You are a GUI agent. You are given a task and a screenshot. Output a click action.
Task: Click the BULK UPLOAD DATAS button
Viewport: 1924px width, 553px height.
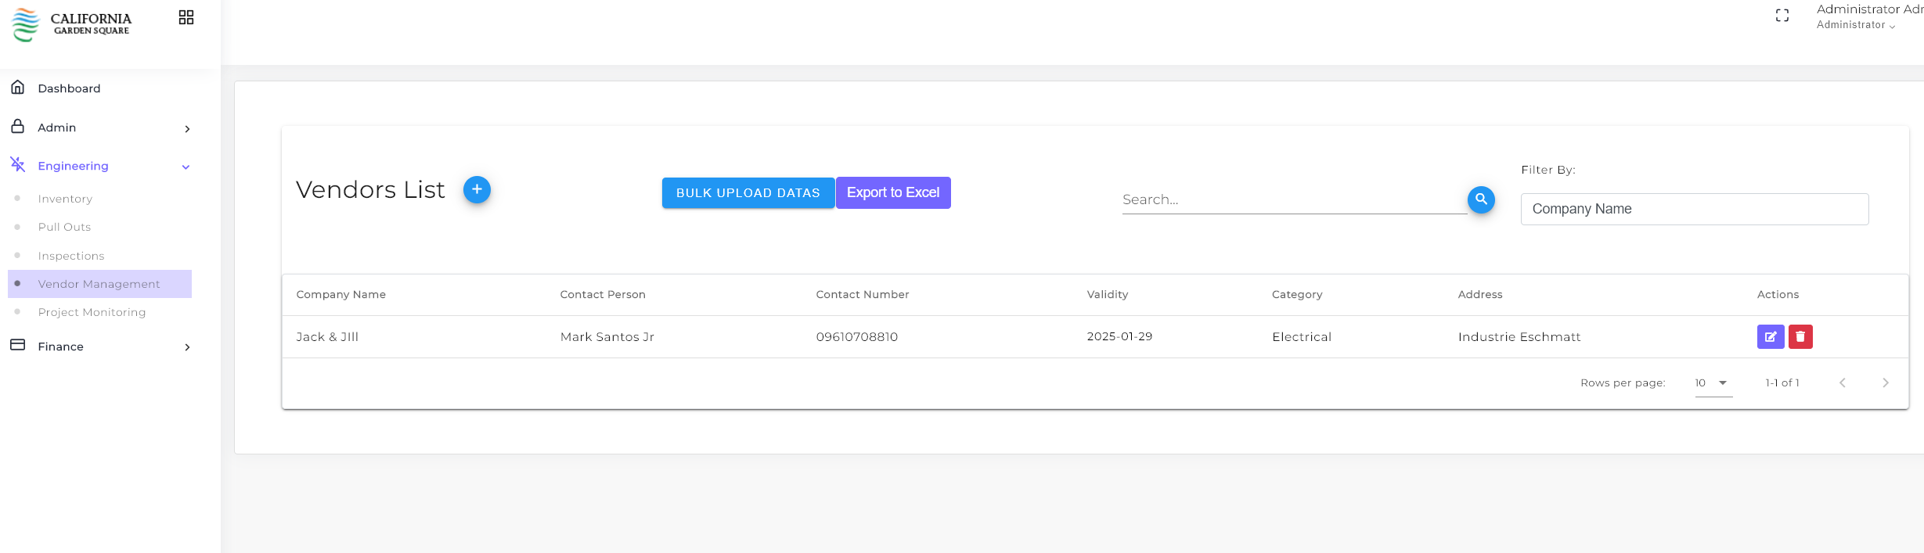tap(748, 192)
